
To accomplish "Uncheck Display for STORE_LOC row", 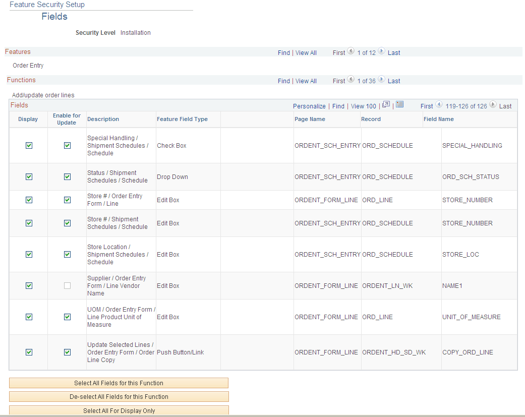I will click(x=29, y=254).
